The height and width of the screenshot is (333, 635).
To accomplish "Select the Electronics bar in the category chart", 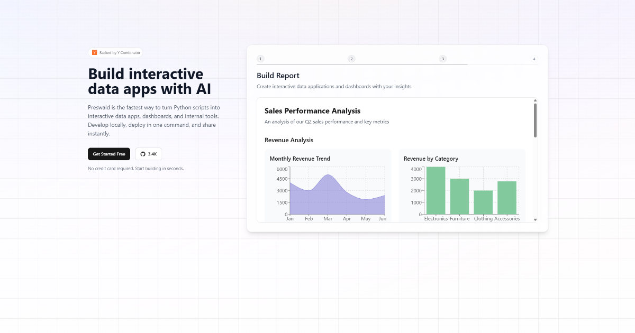I will (x=436, y=190).
